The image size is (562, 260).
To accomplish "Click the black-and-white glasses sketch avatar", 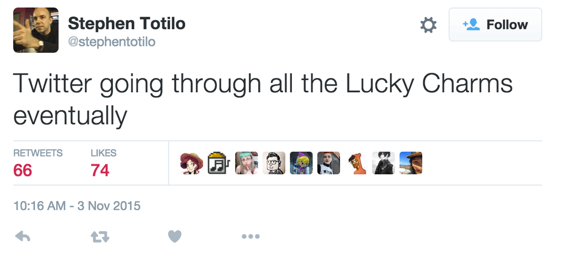I will [274, 163].
